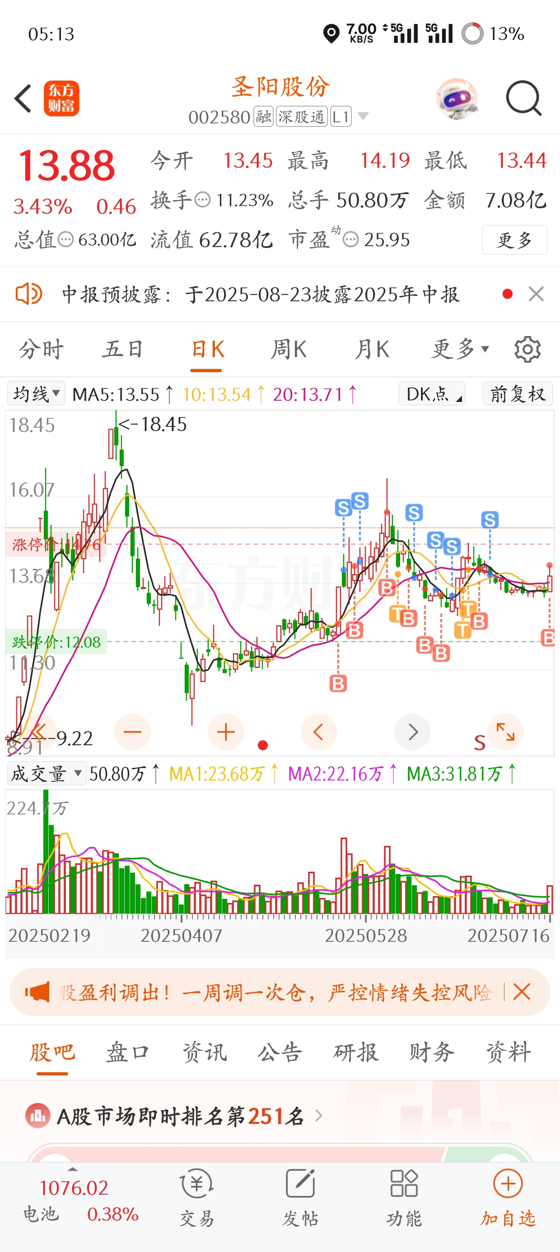Open the 交易 trade icon
This screenshot has height=1252, width=560.
(x=197, y=1197)
